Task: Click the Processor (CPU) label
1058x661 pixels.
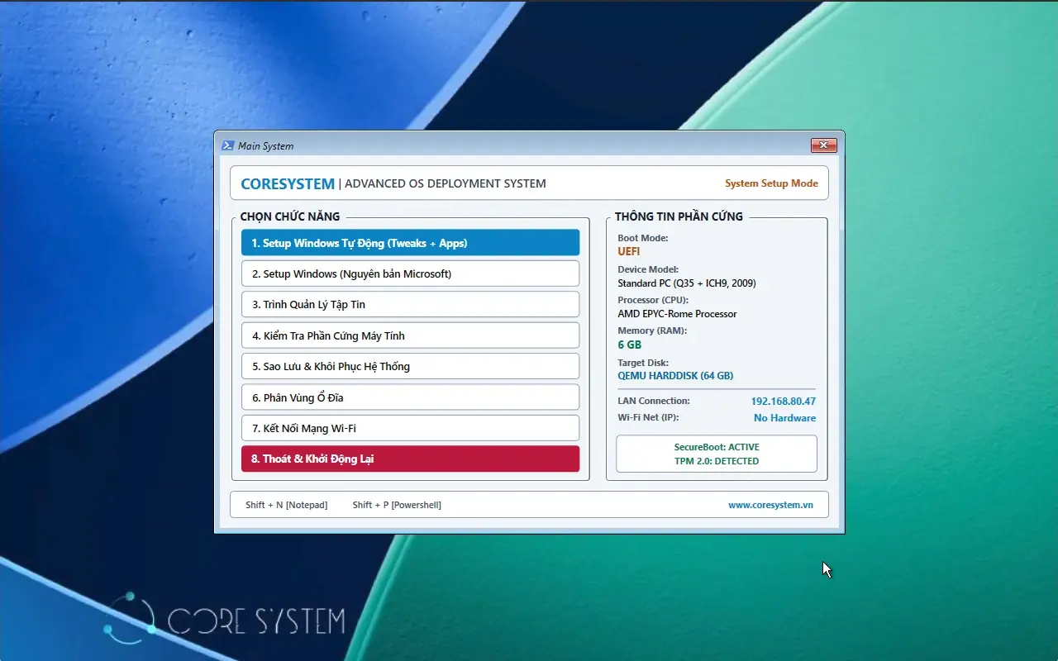Action: [x=652, y=300]
